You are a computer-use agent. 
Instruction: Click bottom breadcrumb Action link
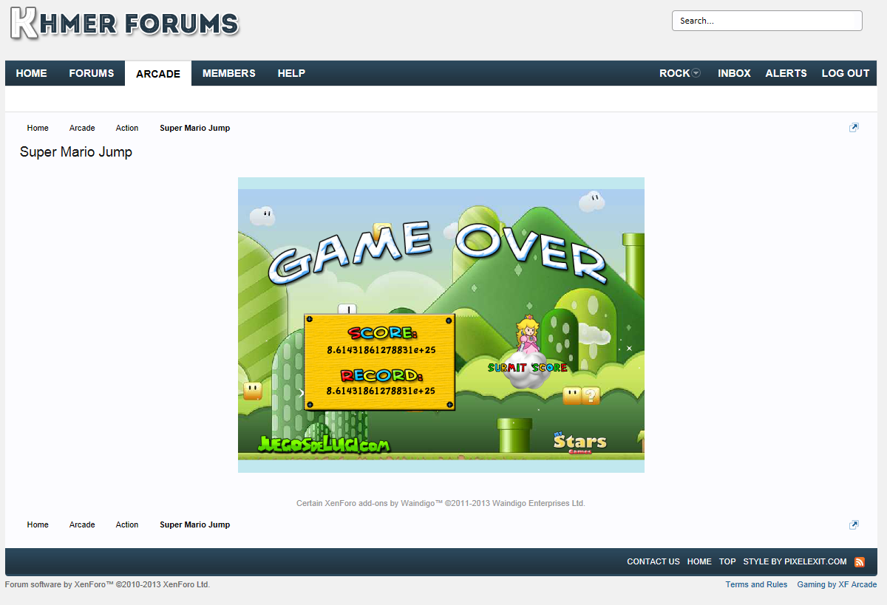pyautogui.click(x=127, y=524)
